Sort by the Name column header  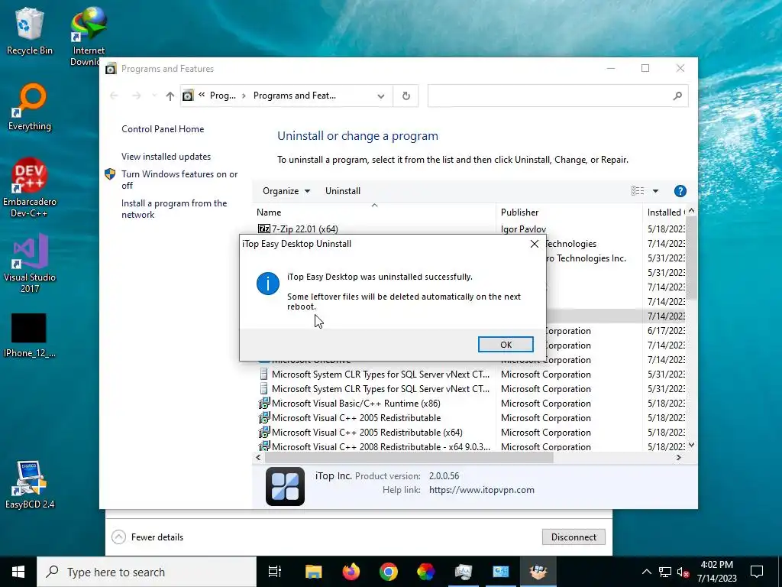374,212
